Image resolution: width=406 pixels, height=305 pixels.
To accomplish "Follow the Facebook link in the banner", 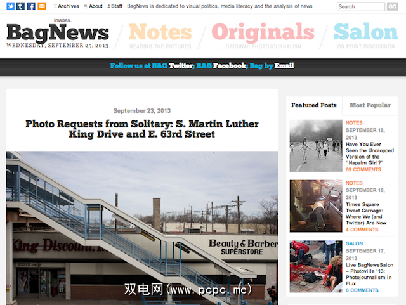I will point(230,66).
